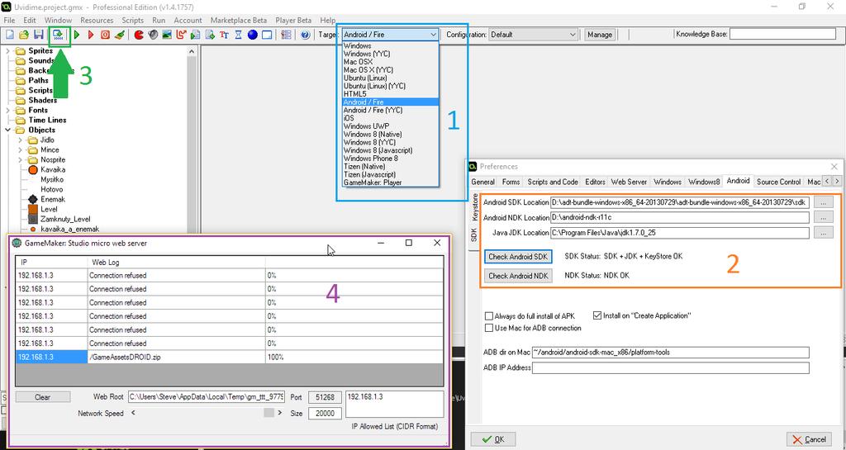This screenshot has height=450, width=846.
Task: Create a room with the rectangle icon
Action: 267,35
